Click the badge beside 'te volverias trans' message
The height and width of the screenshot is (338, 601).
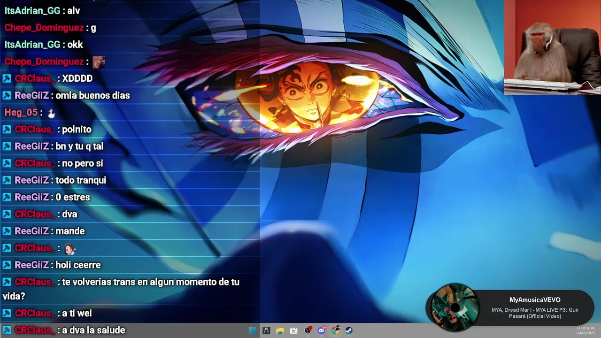tap(7, 282)
